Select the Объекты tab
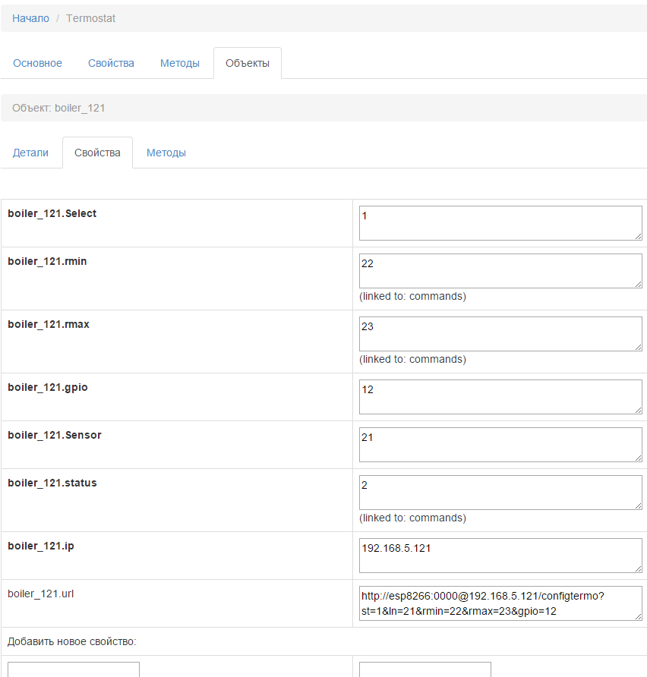 point(248,63)
